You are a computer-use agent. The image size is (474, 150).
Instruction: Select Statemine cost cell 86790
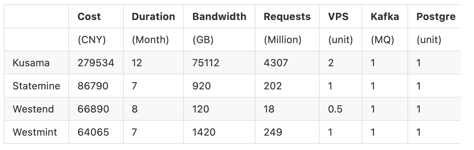tap(93, 86)
